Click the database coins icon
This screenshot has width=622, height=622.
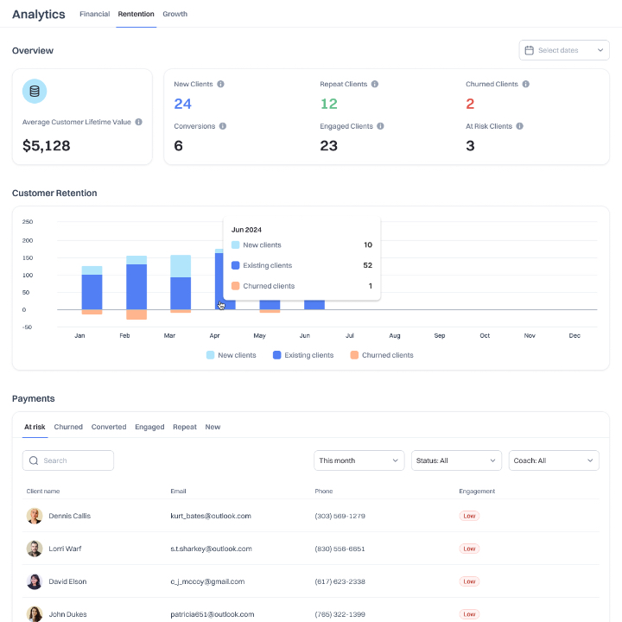(35, 92)
